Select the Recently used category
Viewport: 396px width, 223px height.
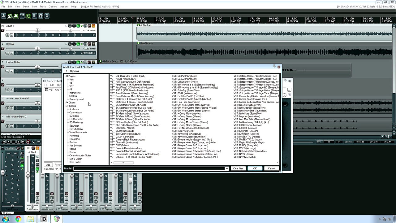point(76,99)
